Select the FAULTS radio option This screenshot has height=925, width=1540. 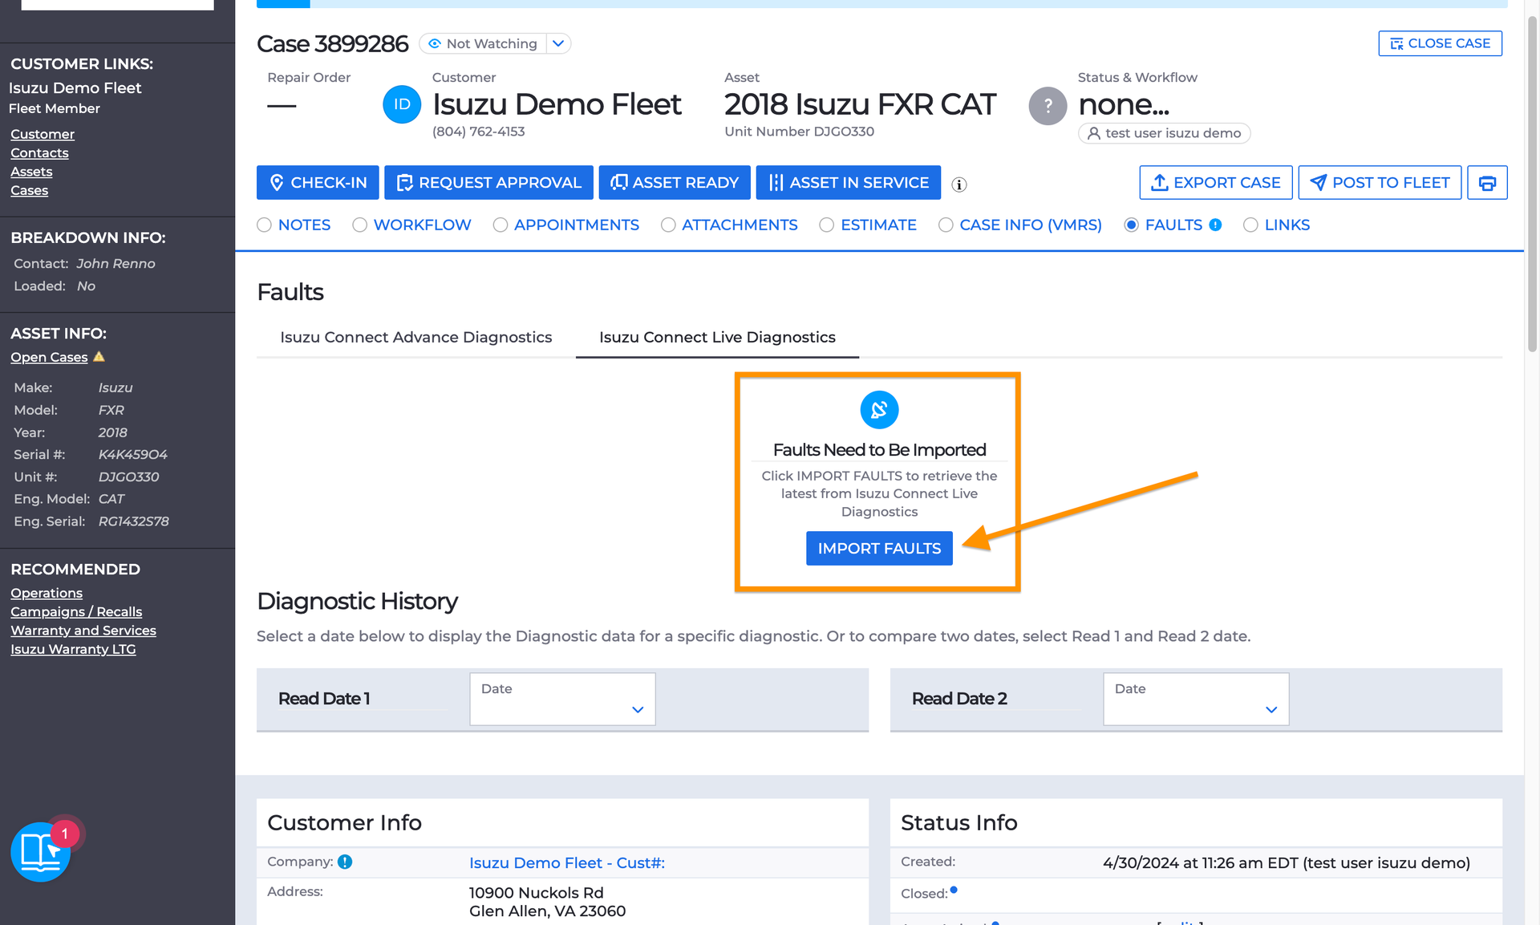(1131, 225)
